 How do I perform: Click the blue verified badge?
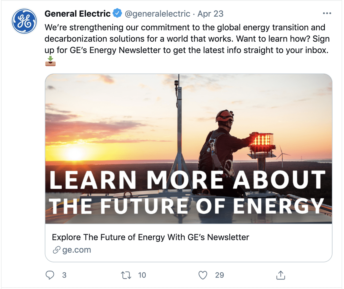point(117,13)
